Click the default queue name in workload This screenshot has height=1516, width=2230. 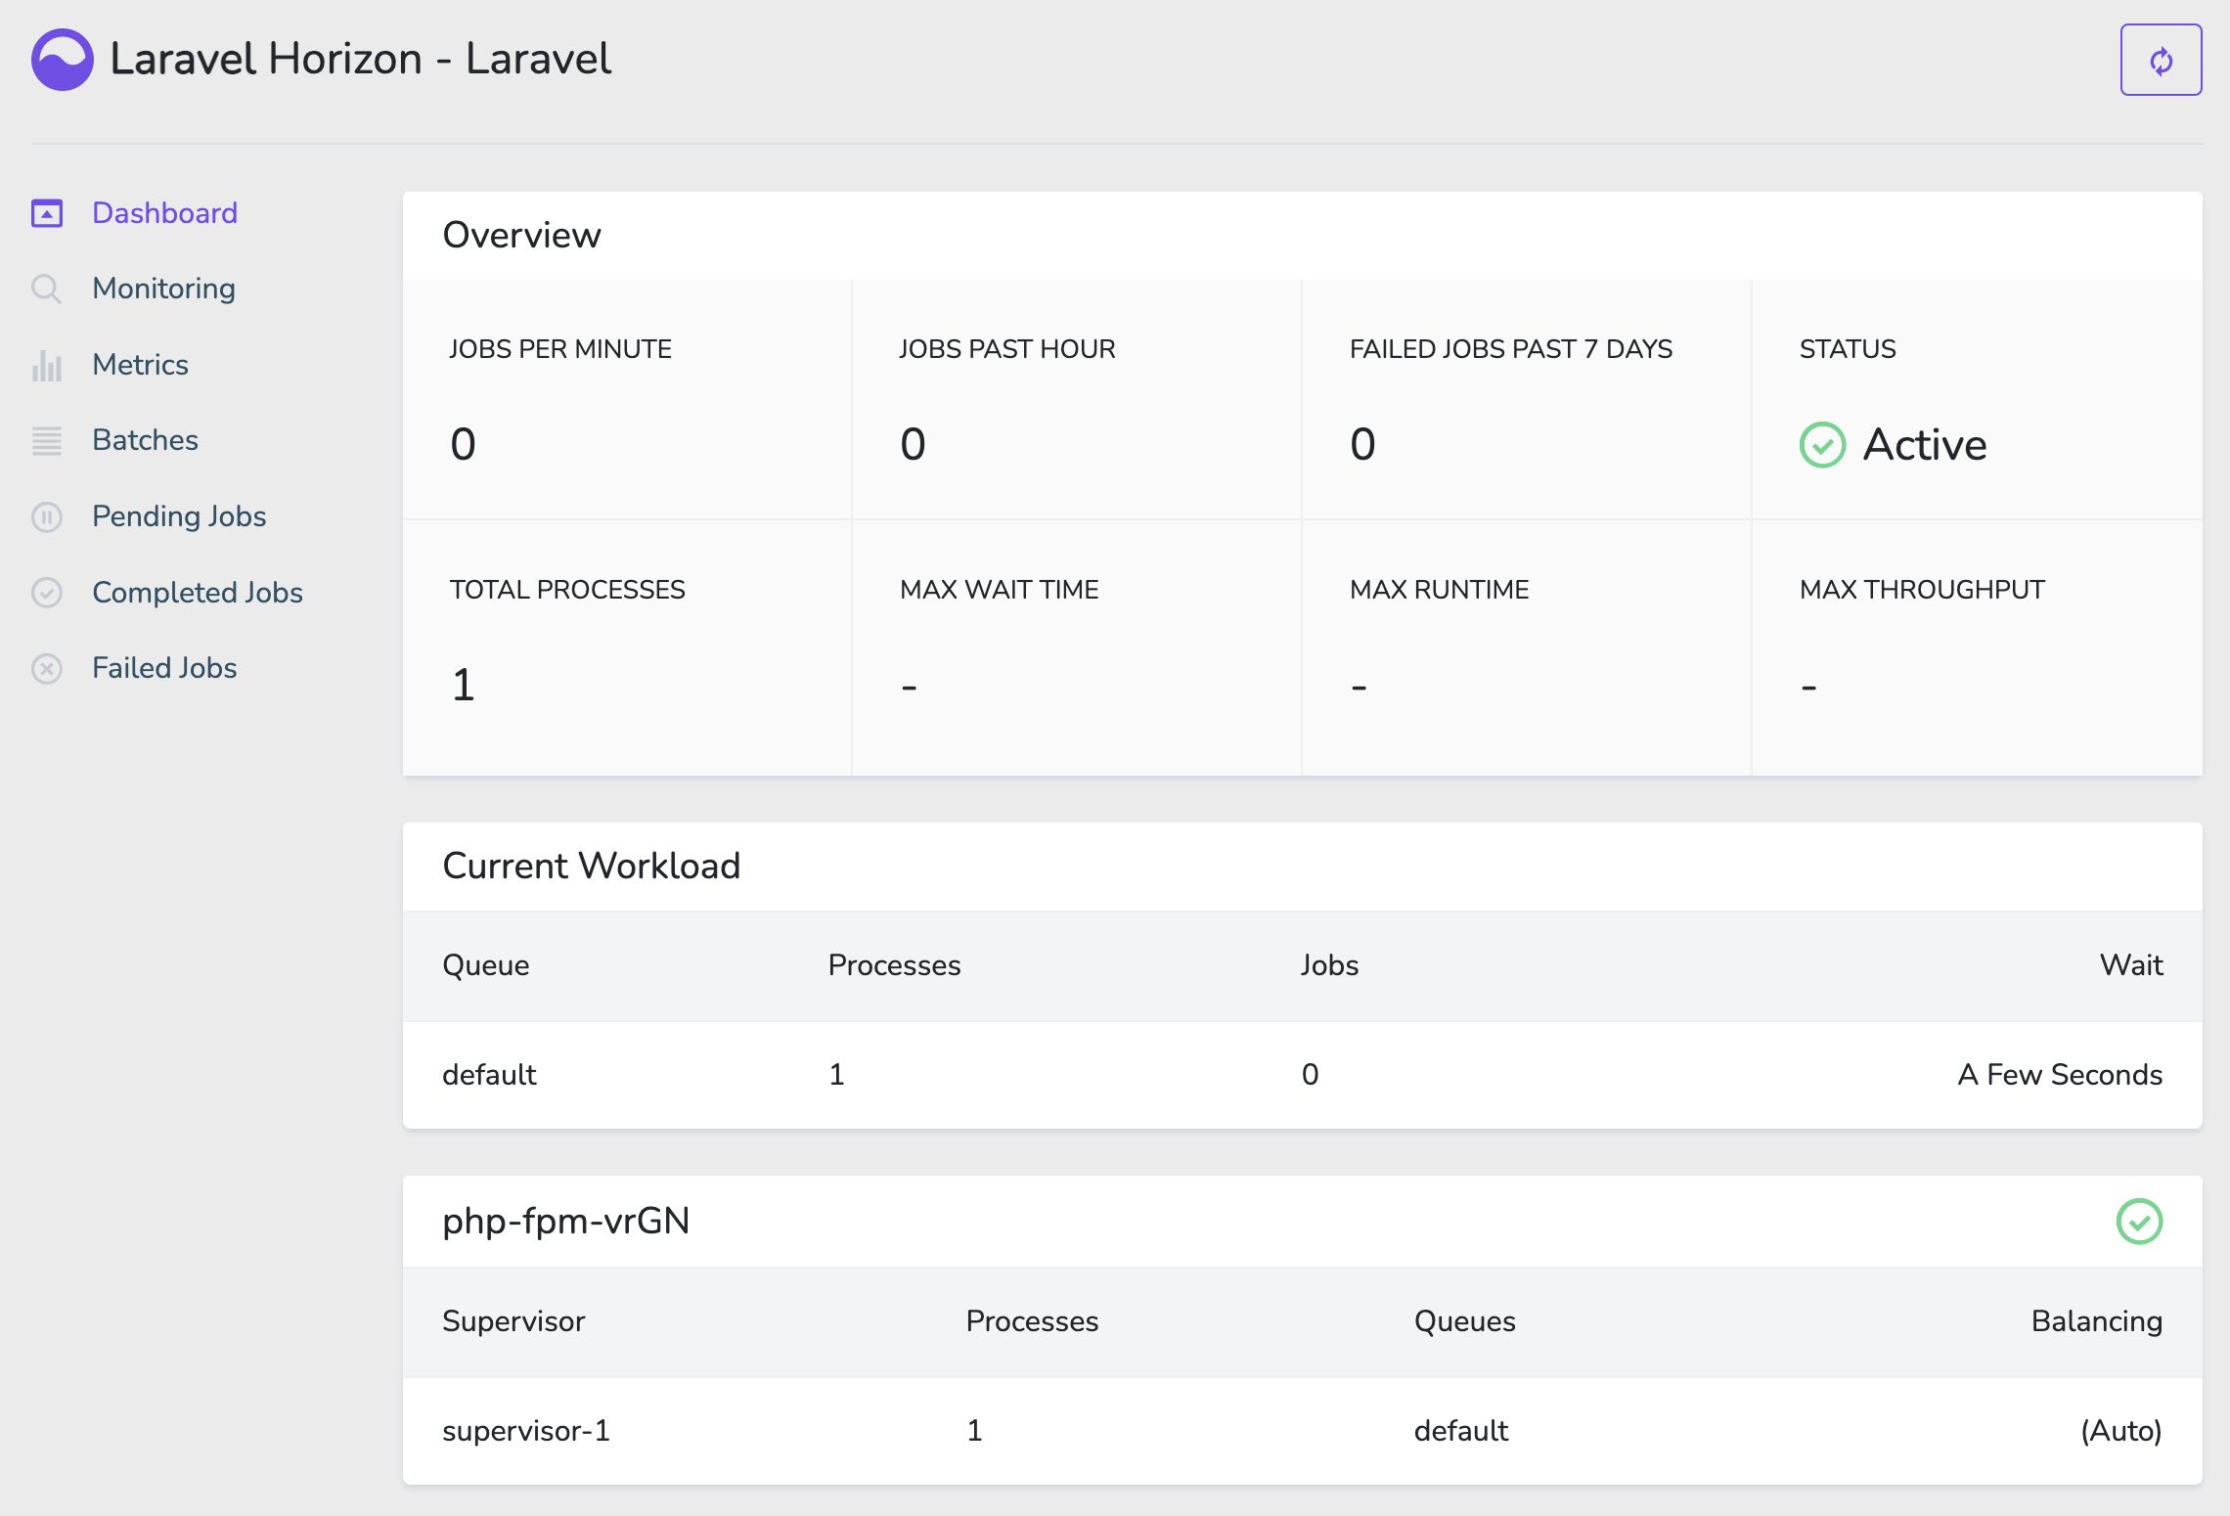click(x=489, y=1075)
